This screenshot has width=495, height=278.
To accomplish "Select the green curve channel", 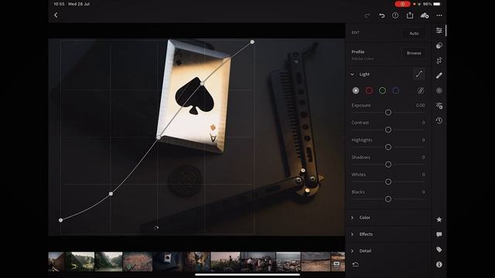I will [x=382, y=91].
